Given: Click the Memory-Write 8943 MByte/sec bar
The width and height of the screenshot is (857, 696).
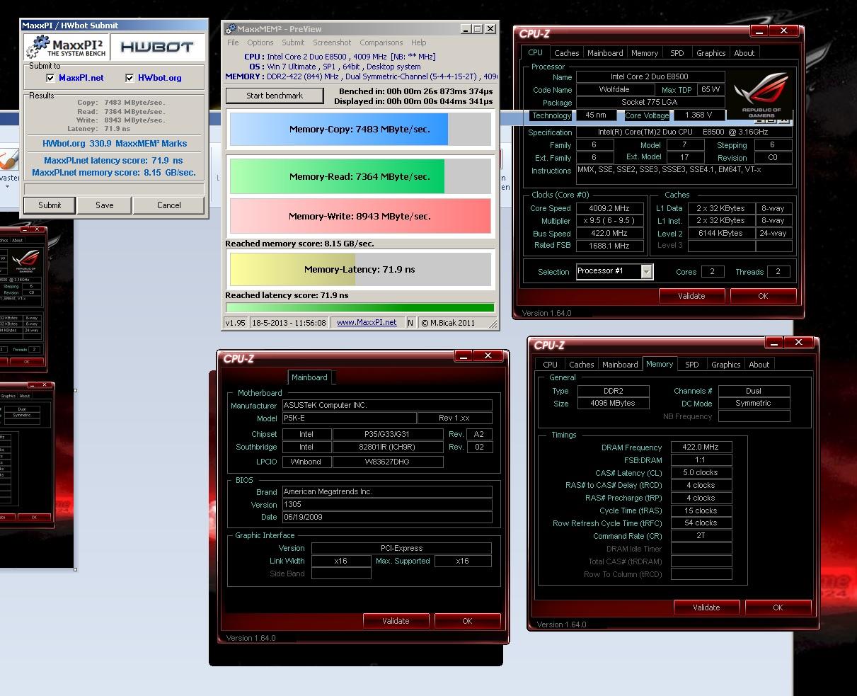Looking at the screenshot, I should click(360, 216).
